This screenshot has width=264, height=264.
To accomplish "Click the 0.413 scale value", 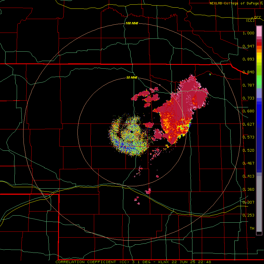I will pyautogui.click(x=248, y=176).
